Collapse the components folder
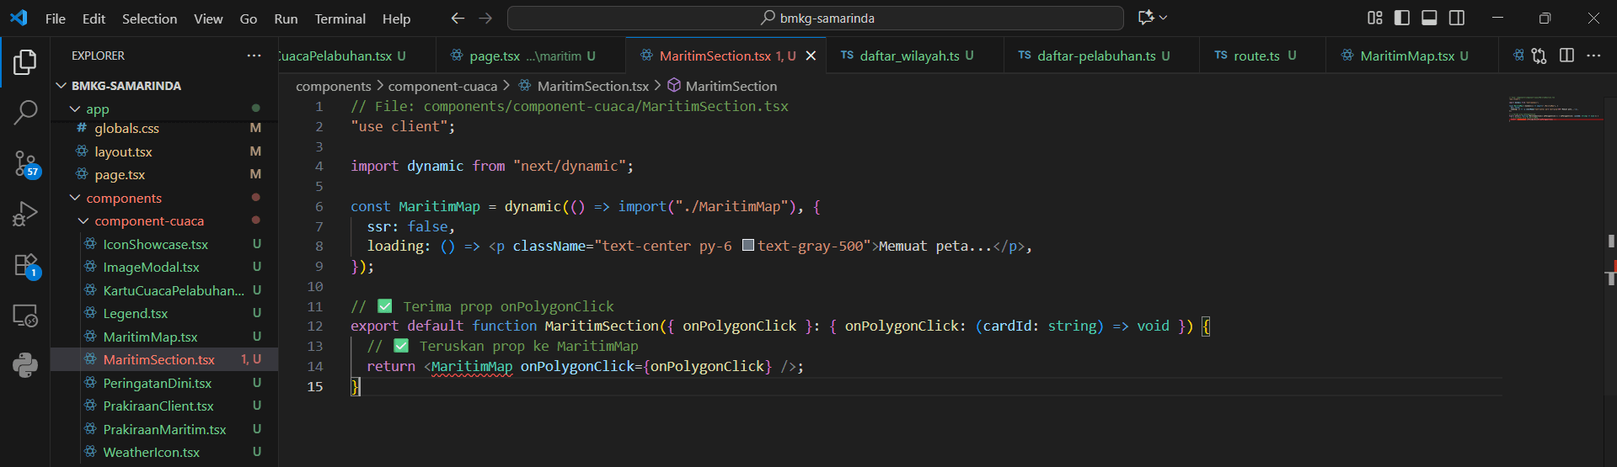This screenshot has width=1617, height=467. coord(123,199)
